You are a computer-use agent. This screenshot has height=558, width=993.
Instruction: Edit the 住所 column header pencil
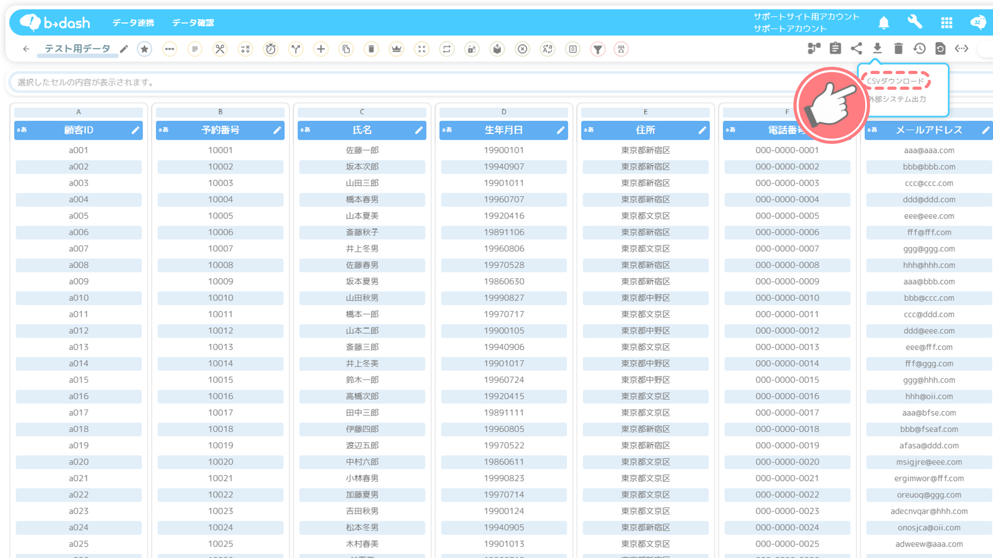(x=702, y=130)
